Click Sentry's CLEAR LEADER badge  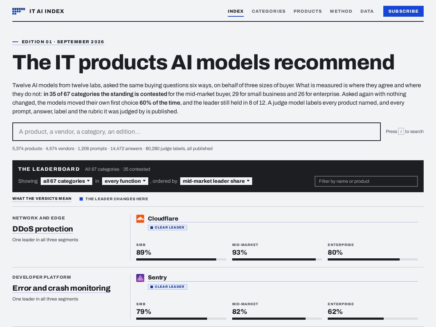click(167, 287)
